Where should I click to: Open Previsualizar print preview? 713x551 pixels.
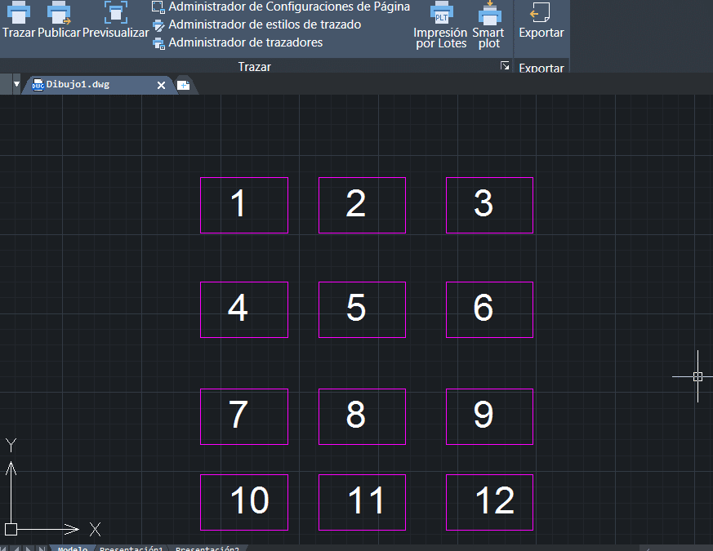pyautogui.click(x=115, y=19)
